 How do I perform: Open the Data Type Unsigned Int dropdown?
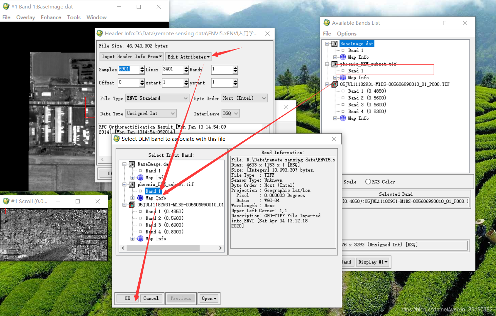tap(151, 113)
